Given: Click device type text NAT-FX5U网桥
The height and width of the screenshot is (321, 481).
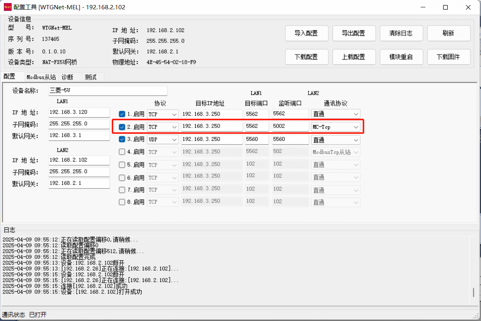Looking at the screenshot, I should coord(60,62).
